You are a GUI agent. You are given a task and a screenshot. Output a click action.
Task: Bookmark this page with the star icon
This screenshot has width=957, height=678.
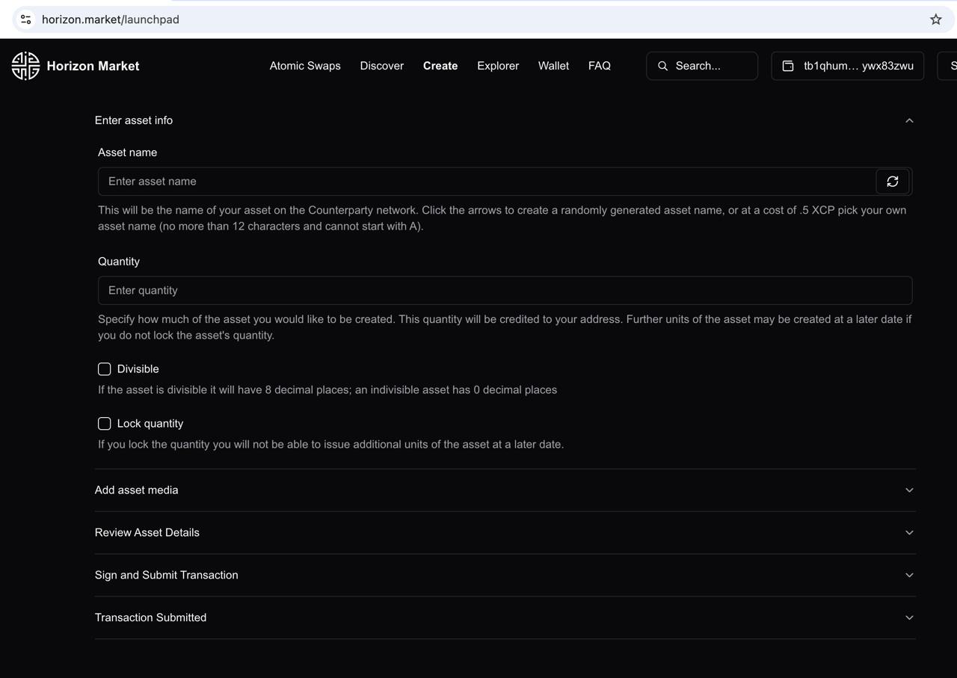coord(935,19)
